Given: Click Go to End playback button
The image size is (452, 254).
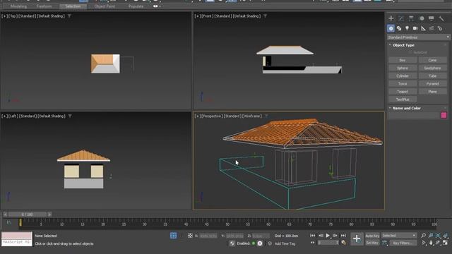Looking at the screenshot, I should [343, 236].
